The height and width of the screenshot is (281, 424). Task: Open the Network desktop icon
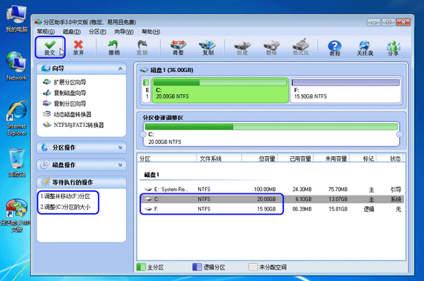click(x=16, y=66)
